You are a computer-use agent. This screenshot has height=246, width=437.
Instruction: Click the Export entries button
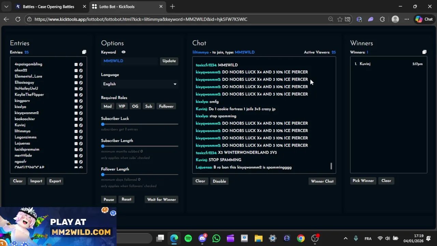point(55,181)
